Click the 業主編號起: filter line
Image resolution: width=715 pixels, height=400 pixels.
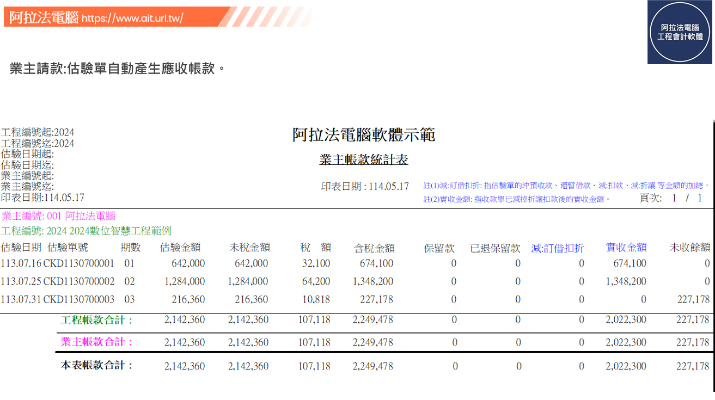[x=27, y=176]
